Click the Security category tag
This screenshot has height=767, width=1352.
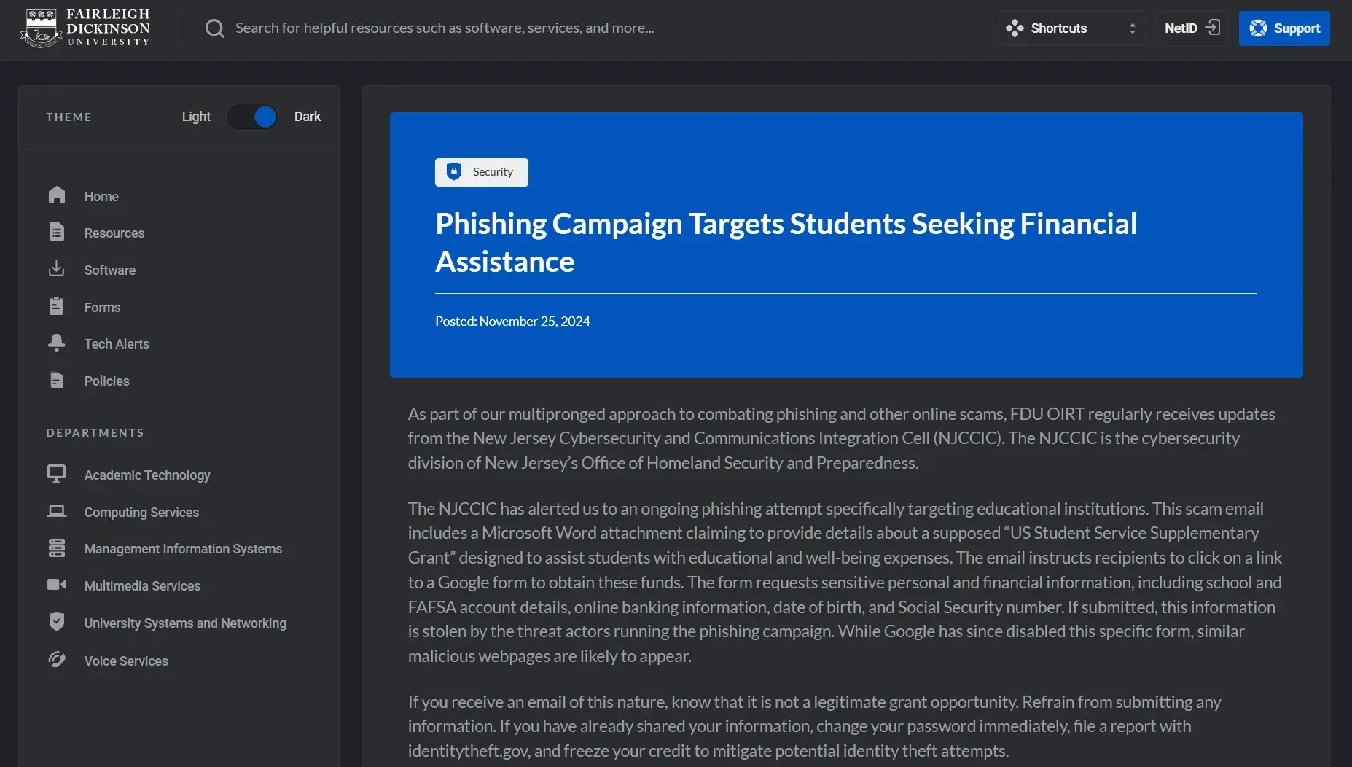(482, 172)
